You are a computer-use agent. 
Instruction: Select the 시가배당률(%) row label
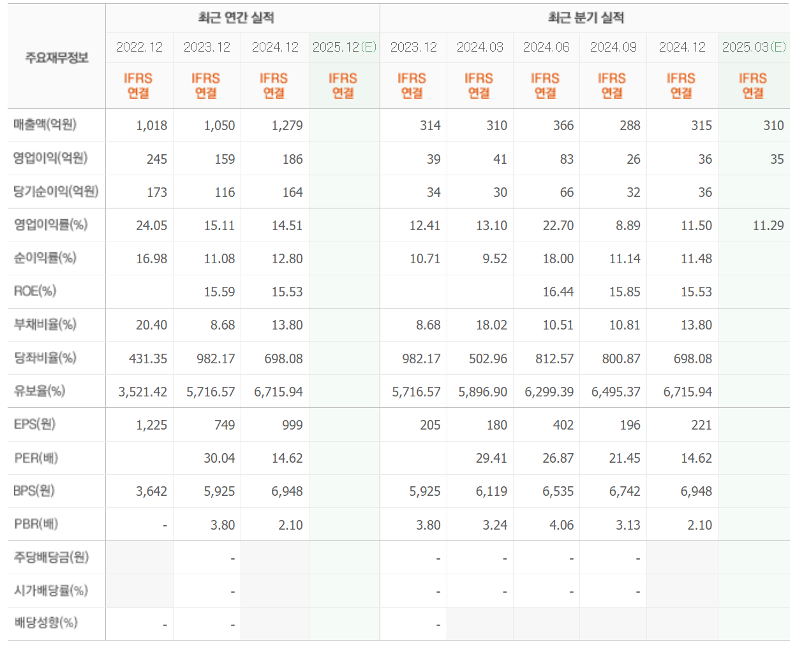pyautogui.click(x=50, y=590)
